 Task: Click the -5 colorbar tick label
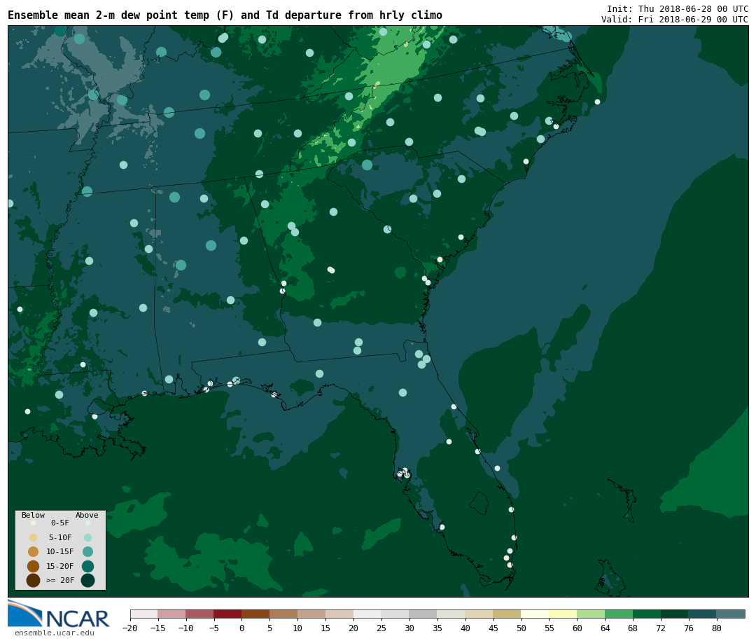pos(214,628)
